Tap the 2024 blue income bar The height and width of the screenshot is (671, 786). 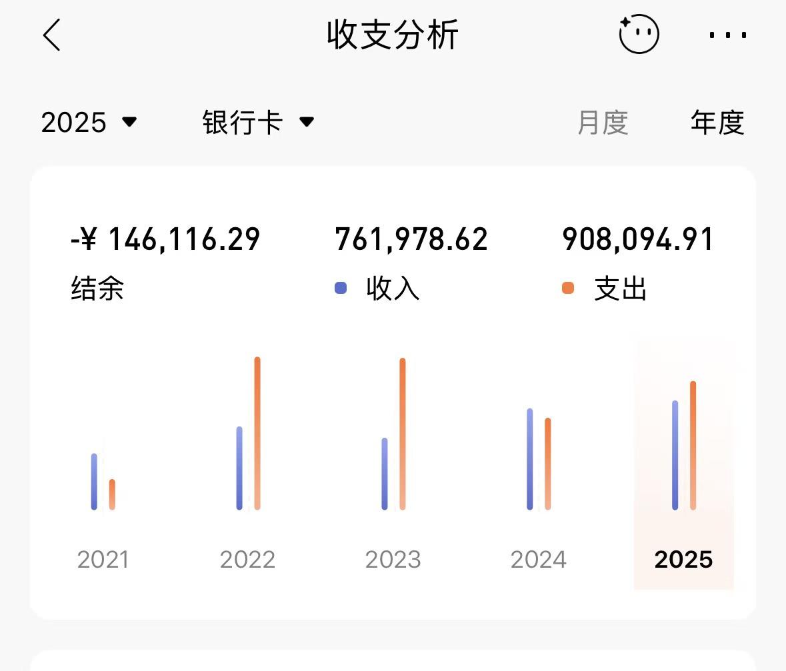[x=530, y=459]
